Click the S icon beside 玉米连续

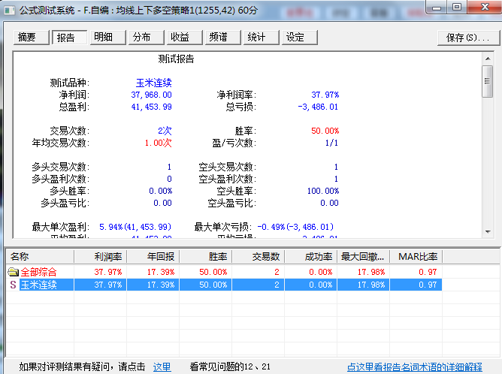coord(13,285)
